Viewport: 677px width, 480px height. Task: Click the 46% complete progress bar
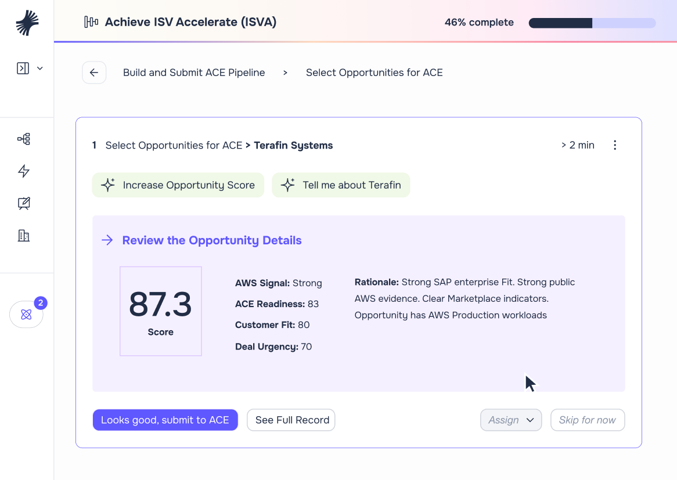click(592, 23)
